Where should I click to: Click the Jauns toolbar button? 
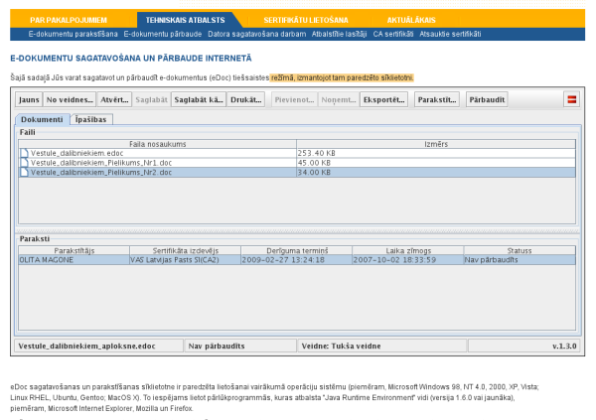(x=29, y=99)
